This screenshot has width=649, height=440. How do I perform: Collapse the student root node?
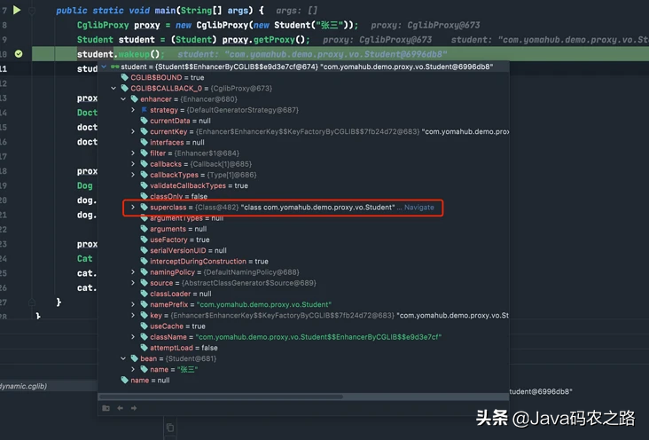(x=104, y=67)
